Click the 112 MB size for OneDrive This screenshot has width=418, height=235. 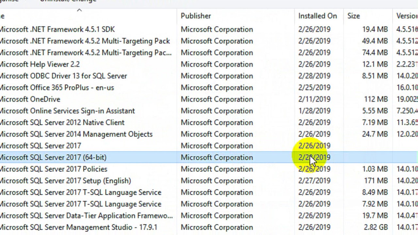click(x=376, y=99)
